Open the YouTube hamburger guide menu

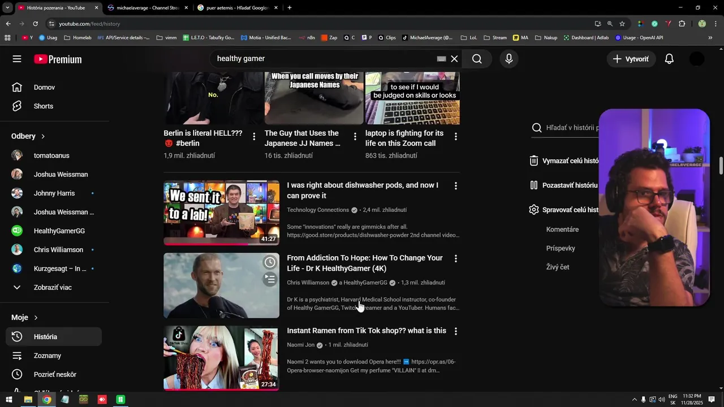17,59
